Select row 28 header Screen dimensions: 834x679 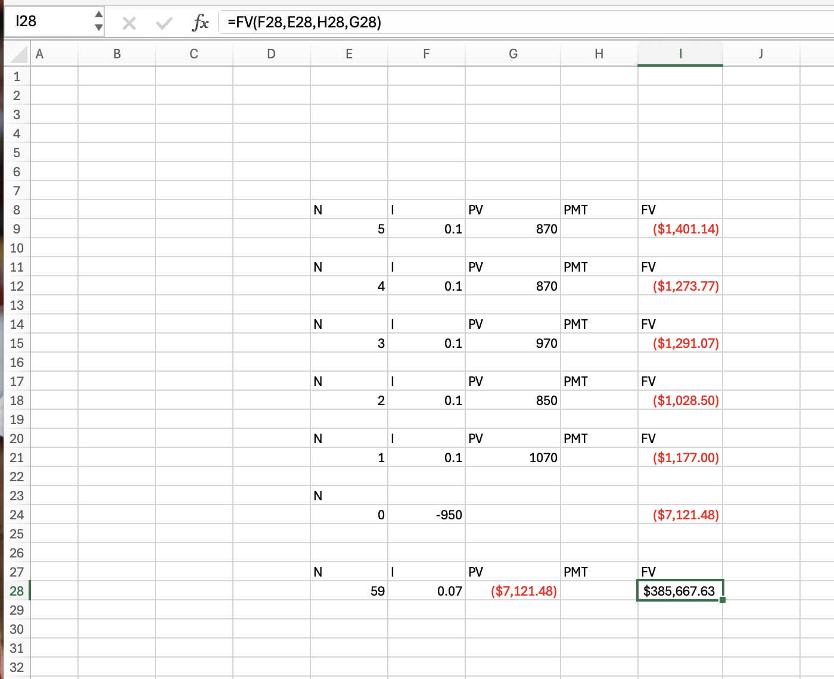coord(16,591)
